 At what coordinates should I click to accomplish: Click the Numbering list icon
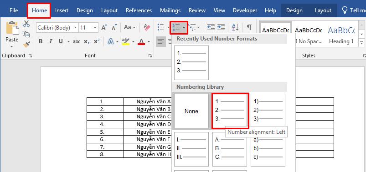tap(176, 27)
